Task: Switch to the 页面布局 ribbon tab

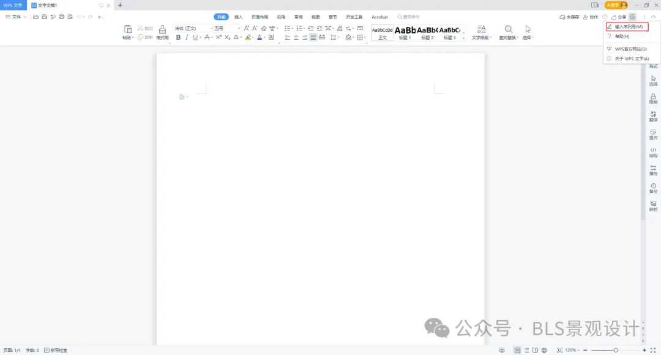Action: (260, 17)
